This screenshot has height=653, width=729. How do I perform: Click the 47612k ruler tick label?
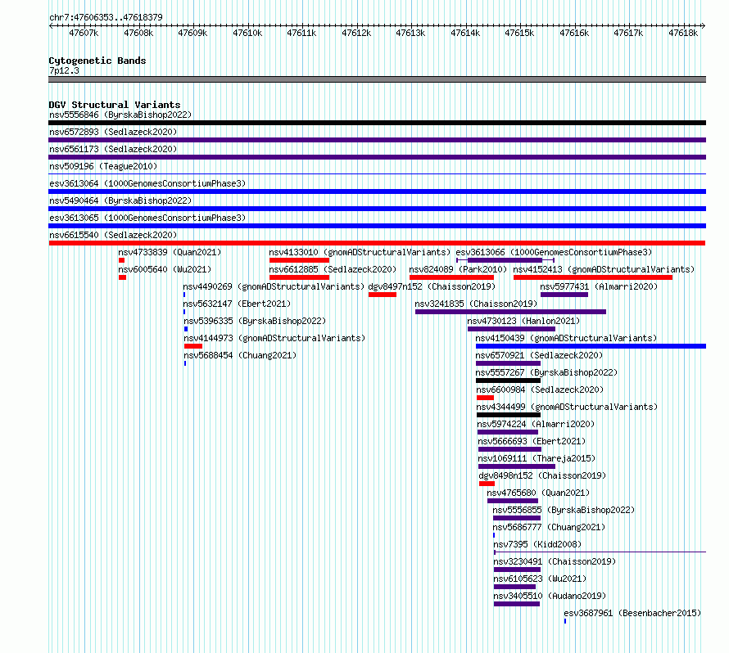click(x=356, y=33)
